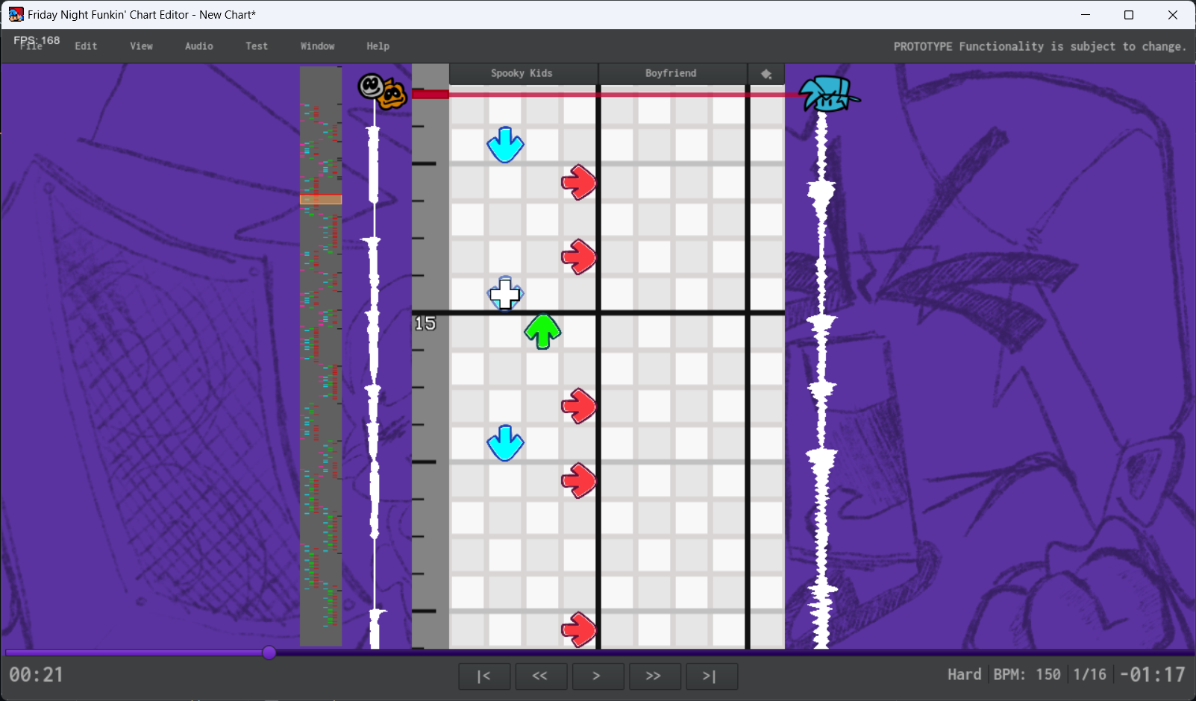Open the Test menu
The height and width of the screenshot is (701, 1196).
tap(256, 46)
